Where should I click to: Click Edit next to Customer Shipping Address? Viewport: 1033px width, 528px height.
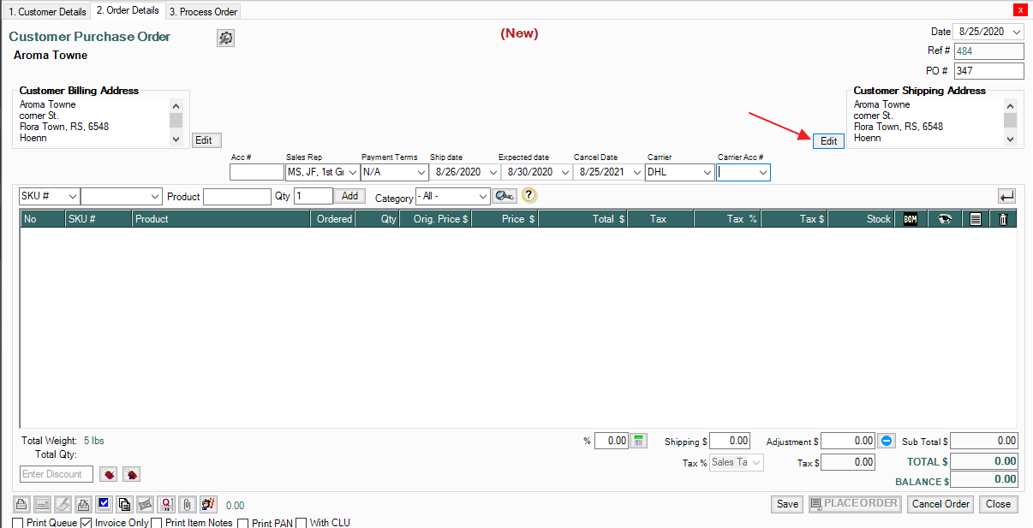828,141
